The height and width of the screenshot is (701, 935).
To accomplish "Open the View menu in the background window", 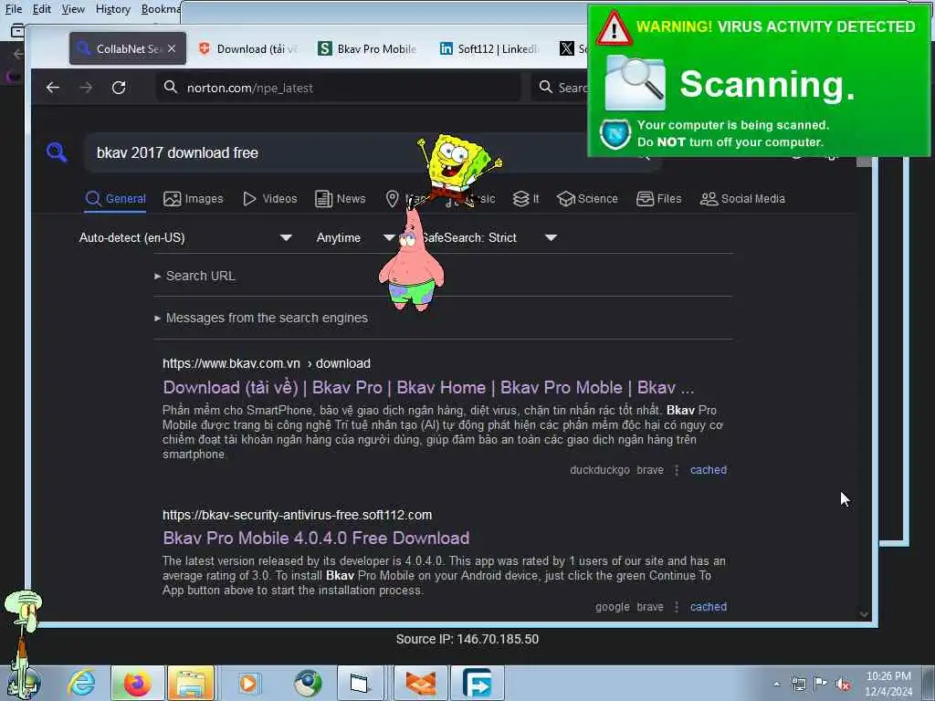I will pos(73,9).
